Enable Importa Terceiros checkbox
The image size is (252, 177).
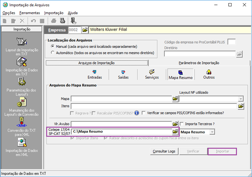point(182,124)
